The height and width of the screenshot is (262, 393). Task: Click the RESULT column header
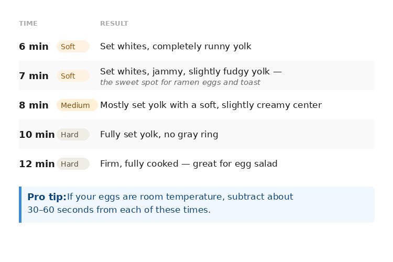pos(114,24)
